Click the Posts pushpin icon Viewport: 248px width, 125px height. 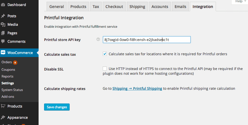(3, 16)
